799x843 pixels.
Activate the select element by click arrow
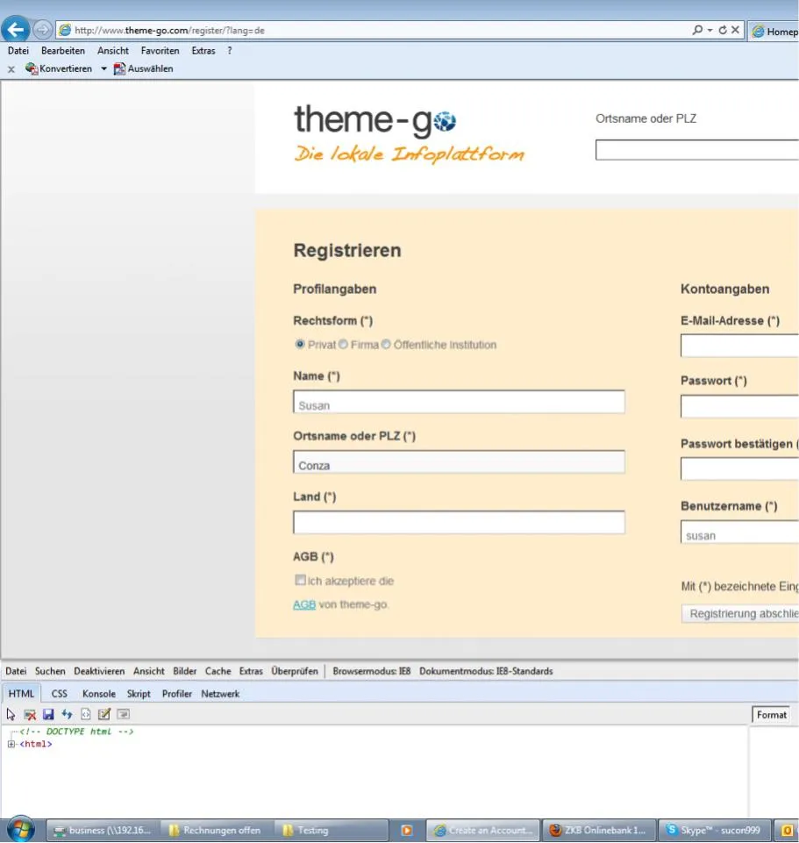11,715
